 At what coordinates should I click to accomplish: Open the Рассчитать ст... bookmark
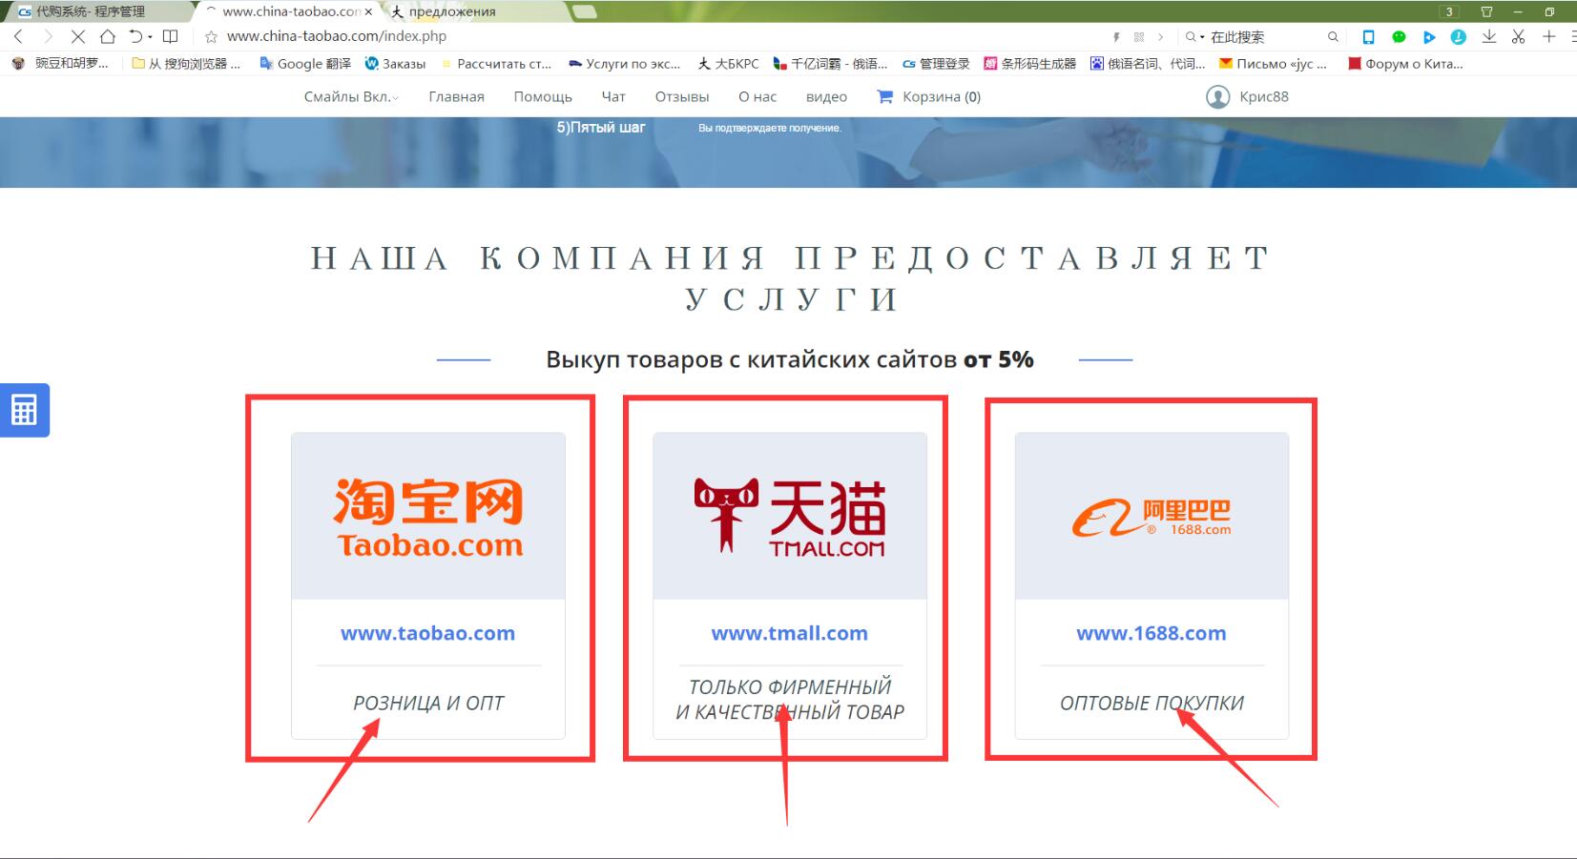coord(496,64)
